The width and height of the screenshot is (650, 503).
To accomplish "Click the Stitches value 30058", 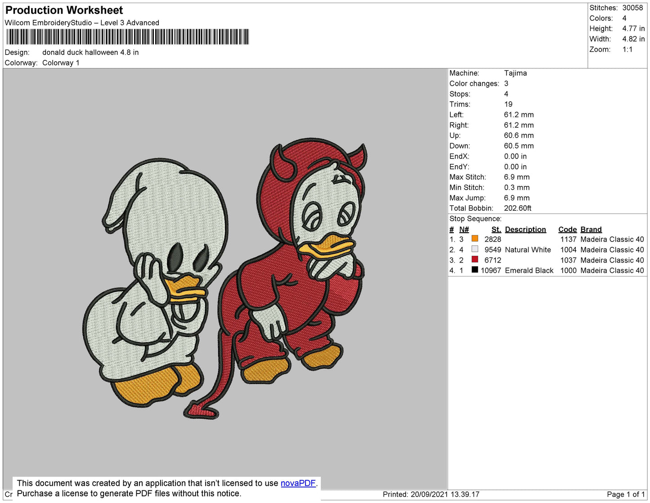I will pyautogui.click(x=632, y=8).
